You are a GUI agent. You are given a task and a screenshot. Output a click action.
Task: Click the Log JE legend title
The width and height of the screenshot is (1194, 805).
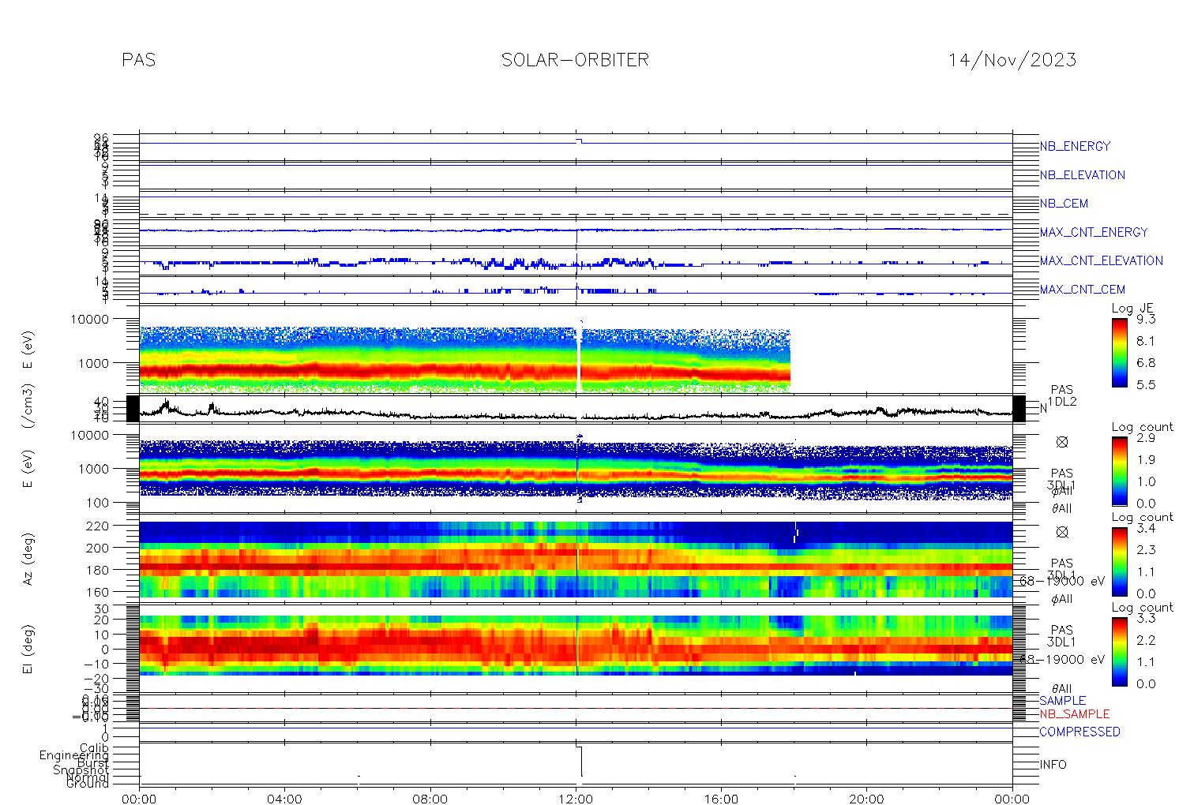point(1132,309)
